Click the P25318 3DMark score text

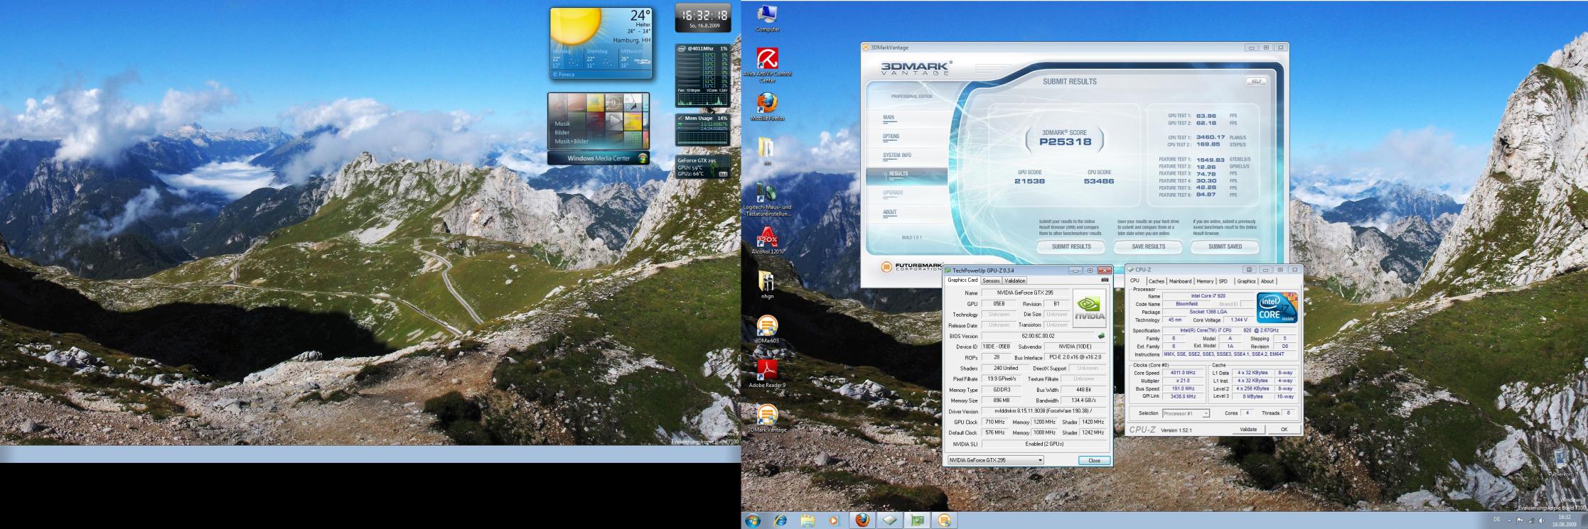click(1064, 141)
